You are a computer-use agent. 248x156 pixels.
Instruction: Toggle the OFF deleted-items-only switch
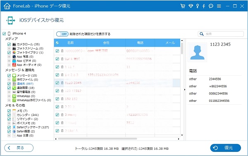point(62,34)
